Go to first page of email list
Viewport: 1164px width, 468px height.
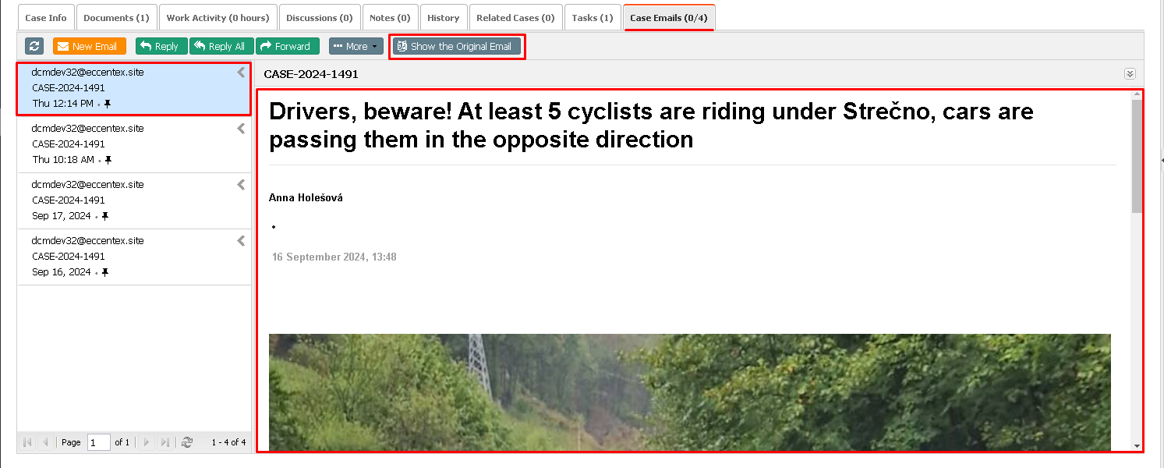pyautogui.click(x=28, y=442)
